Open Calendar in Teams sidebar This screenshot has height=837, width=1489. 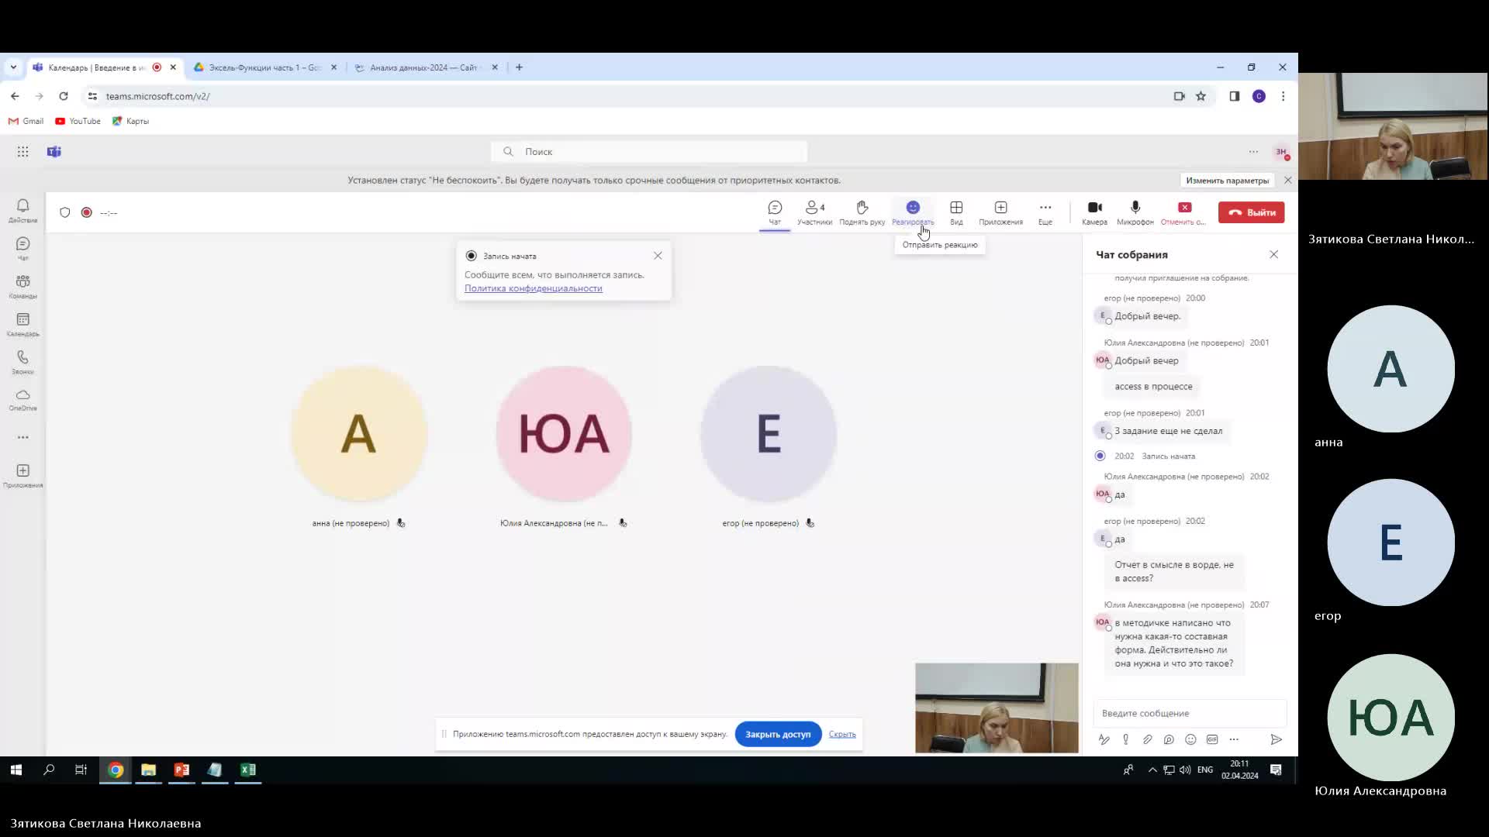(22, 324)
